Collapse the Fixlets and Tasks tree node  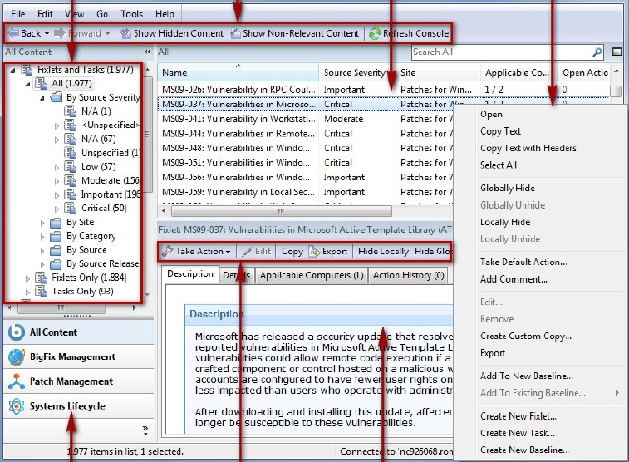point(12,71)
